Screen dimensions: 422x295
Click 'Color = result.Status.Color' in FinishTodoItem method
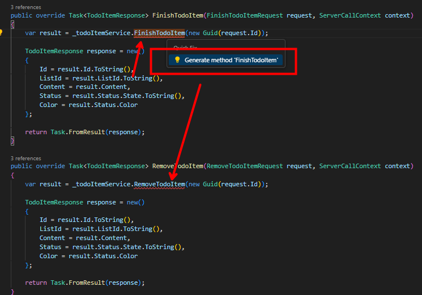[88, 105]
